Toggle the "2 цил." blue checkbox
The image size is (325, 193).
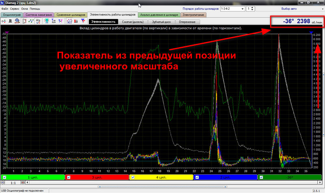(x=197, y=177)
